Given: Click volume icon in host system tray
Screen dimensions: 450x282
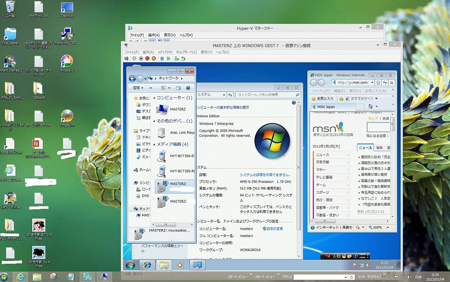Looking at the screenshot, I should pos(409,277).
